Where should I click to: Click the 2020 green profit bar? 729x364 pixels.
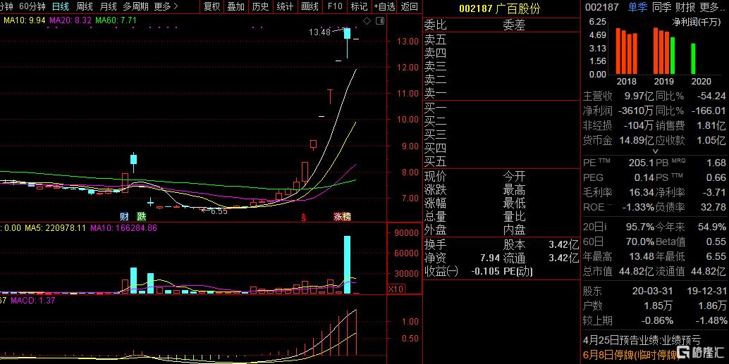tap(693, 58)
